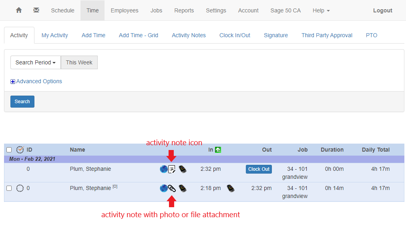Click mobile device icon before 2:32 pm Out
Viewport: 406px width, 238px height.
tap(231, 188)
